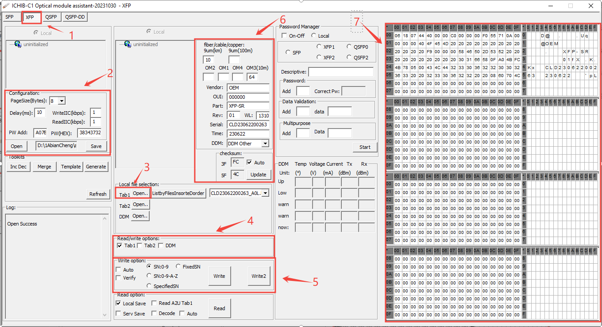Enable the Verify write option
Screen dimensions: 602x327
[x=119, y=276]
